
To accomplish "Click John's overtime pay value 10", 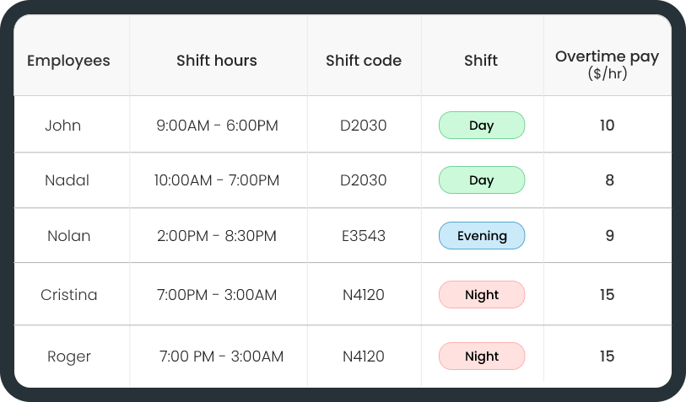I will point(608,126).
